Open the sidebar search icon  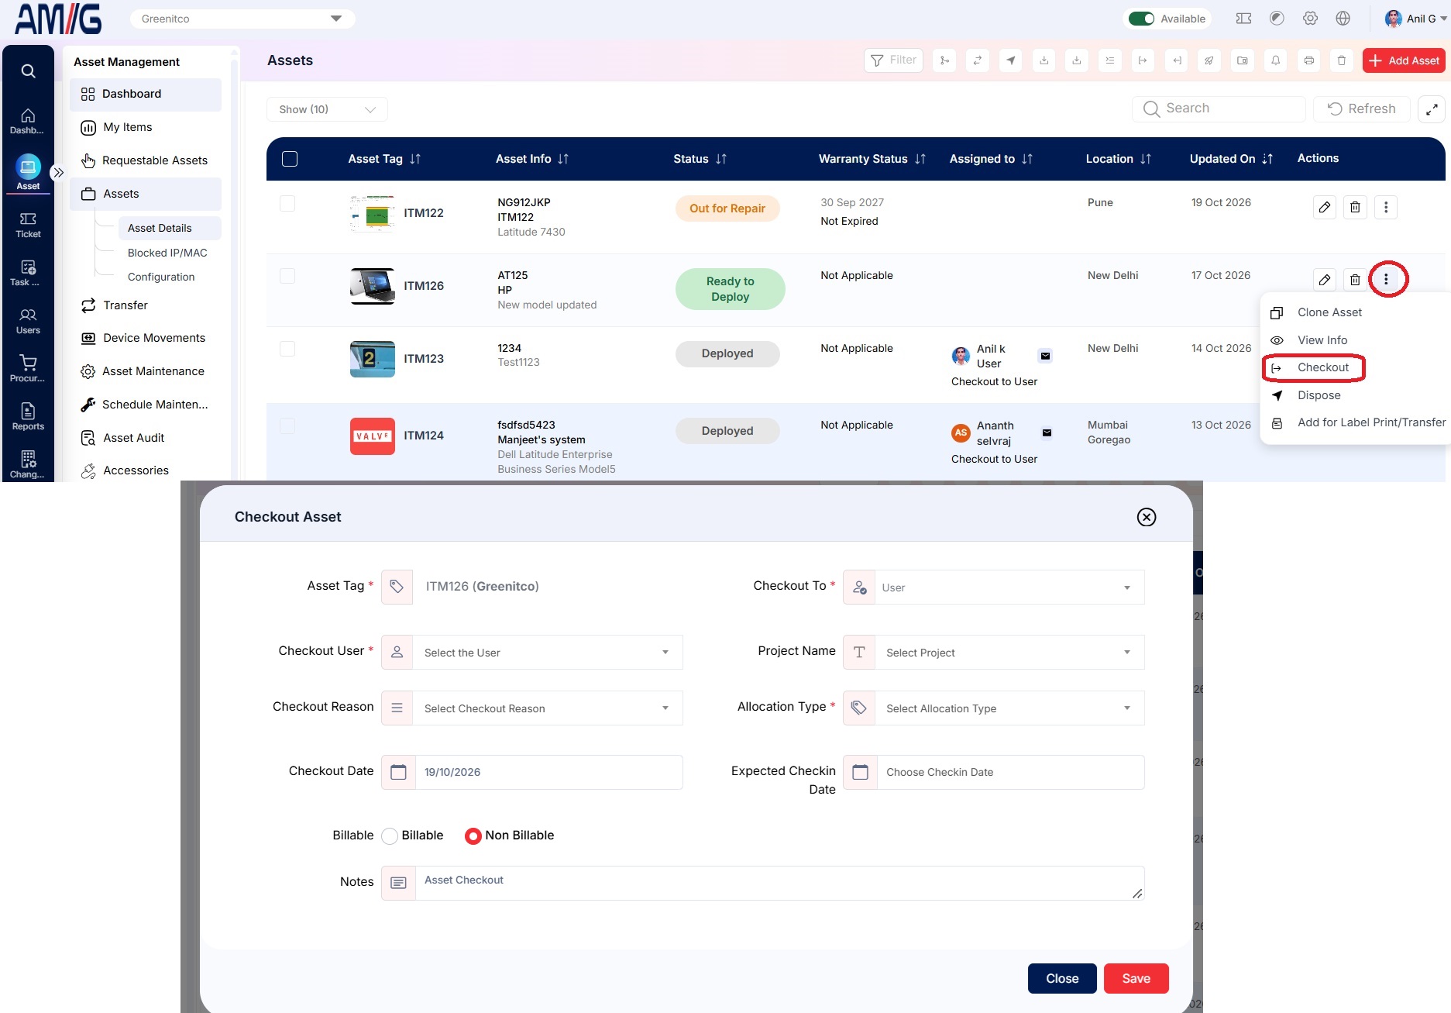pyautogui.click(x=28, y=71)
